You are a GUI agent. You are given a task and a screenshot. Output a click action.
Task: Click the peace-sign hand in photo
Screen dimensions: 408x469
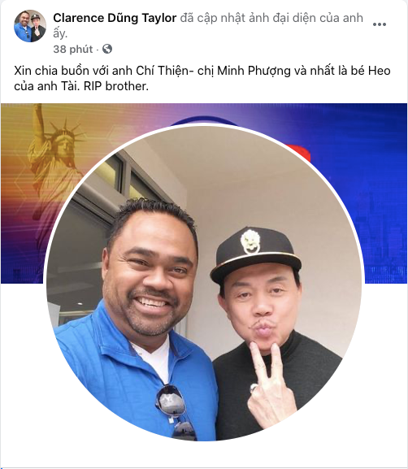270,388
